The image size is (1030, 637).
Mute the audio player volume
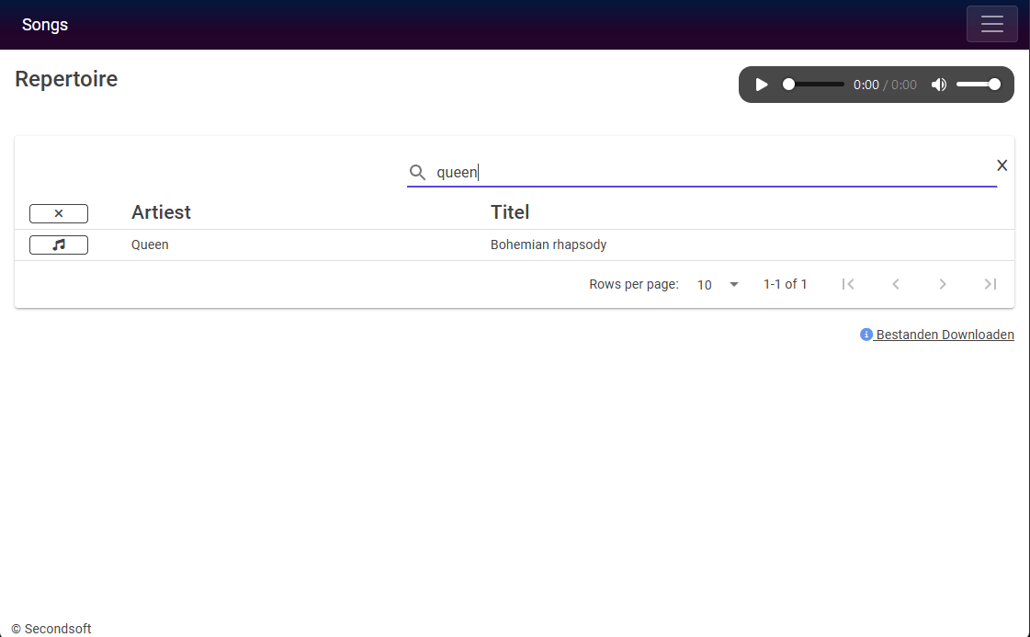coord(939,85)
